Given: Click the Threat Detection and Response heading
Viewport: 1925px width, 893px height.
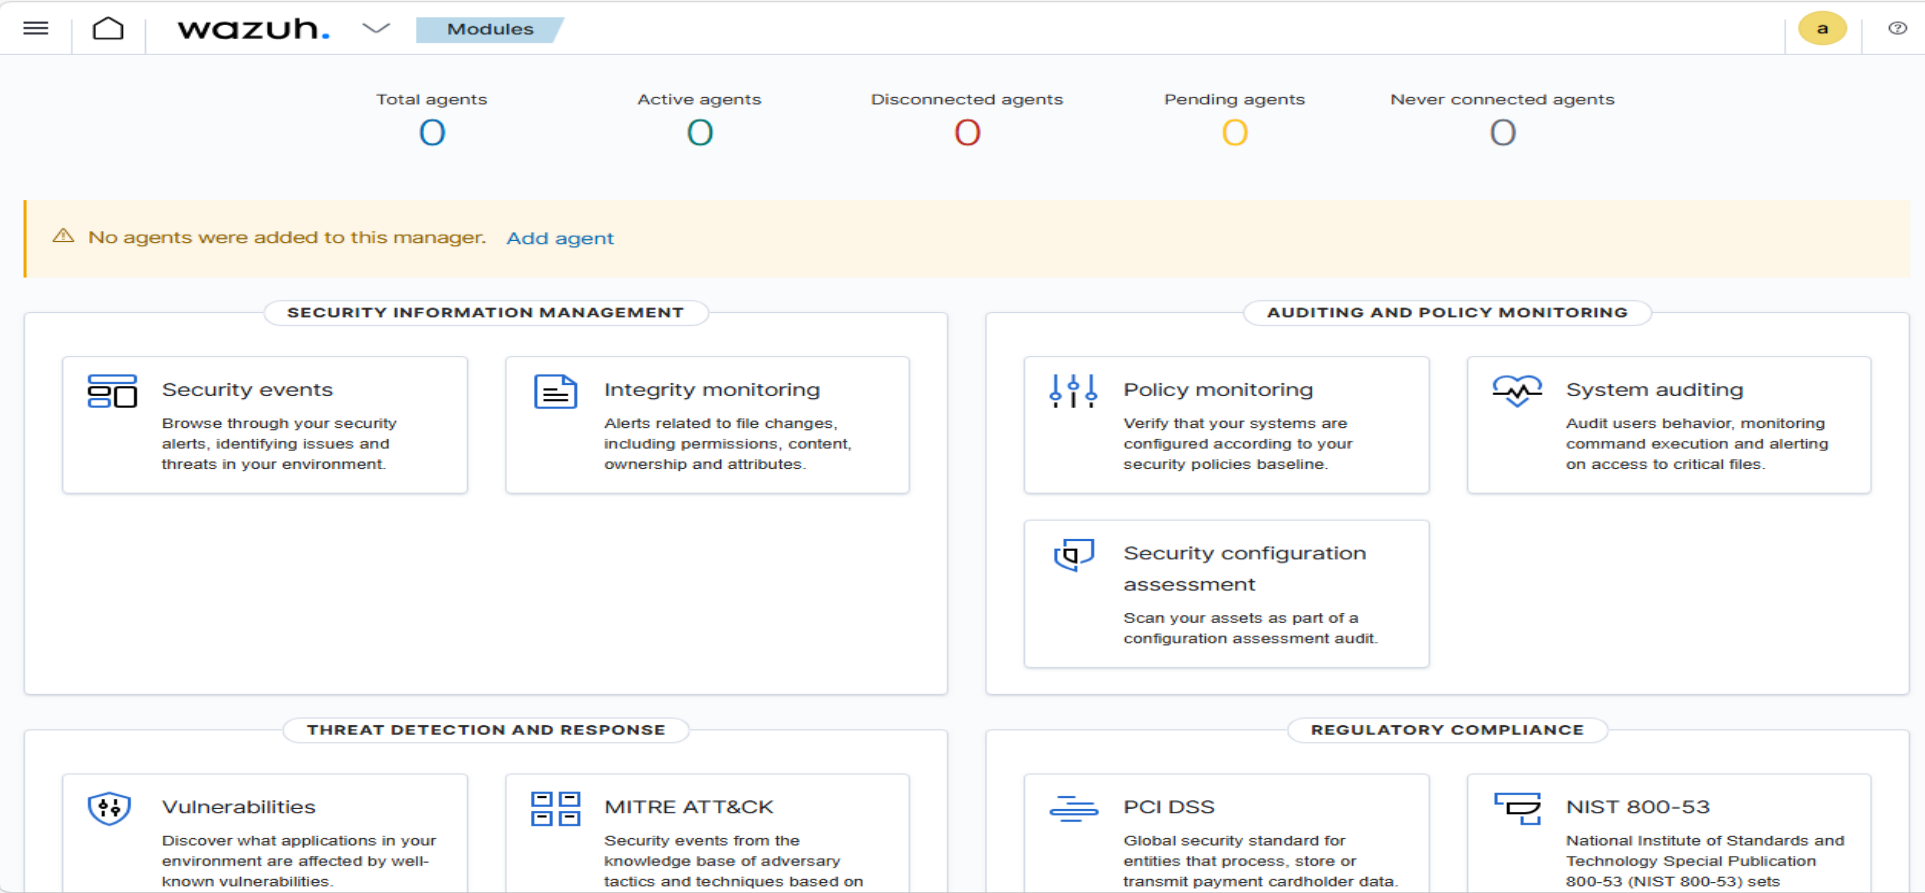Looking at the screenshot, I should coord(486,730).
